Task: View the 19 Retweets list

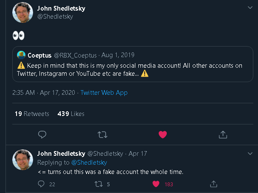Action: click(x=32, y=113)
